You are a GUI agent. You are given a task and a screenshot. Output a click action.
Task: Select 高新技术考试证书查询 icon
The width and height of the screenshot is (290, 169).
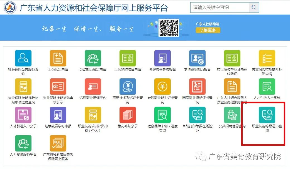point(128,87)
